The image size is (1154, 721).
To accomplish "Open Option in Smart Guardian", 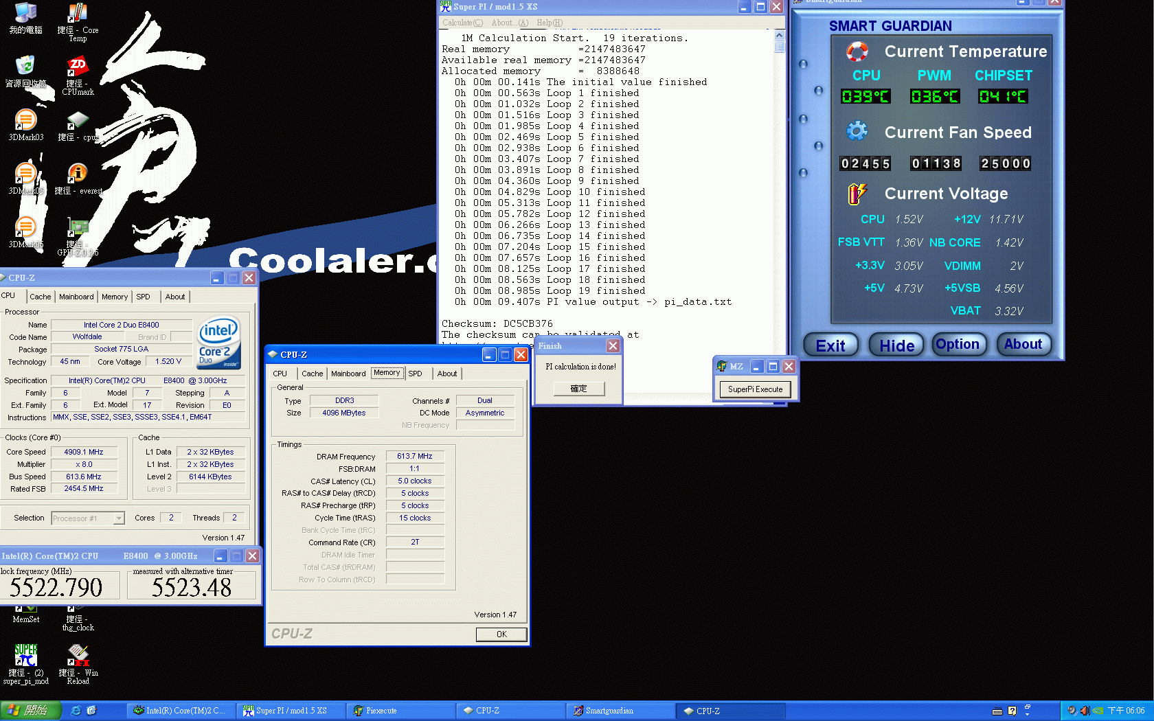I will click(x=958, y=345).
